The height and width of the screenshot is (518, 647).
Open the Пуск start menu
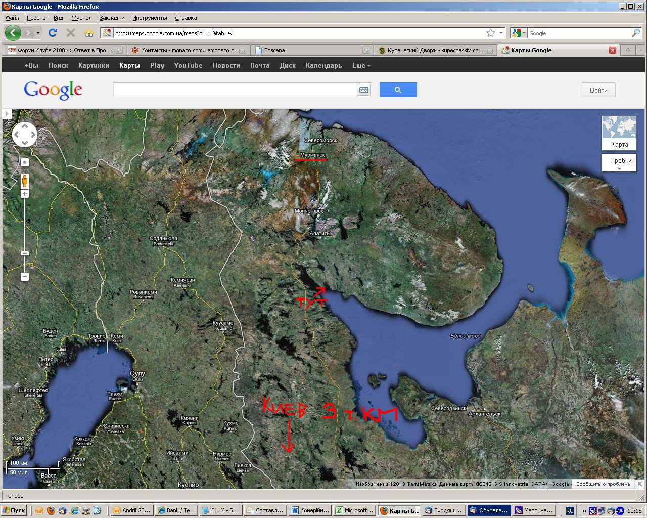pyautogui.click(x=14, y=510)
